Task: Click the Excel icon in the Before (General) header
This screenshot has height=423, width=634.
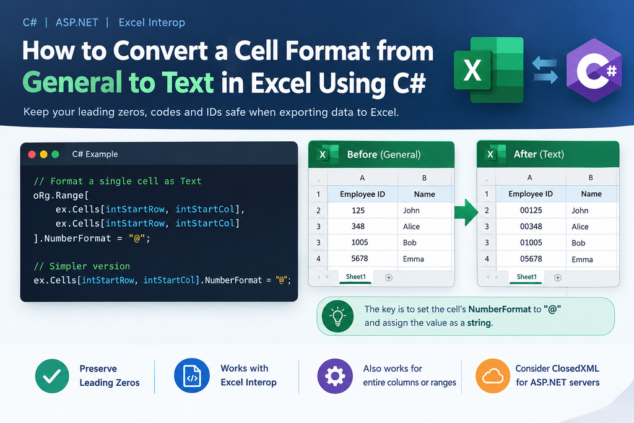Action: tap(328, 154)
